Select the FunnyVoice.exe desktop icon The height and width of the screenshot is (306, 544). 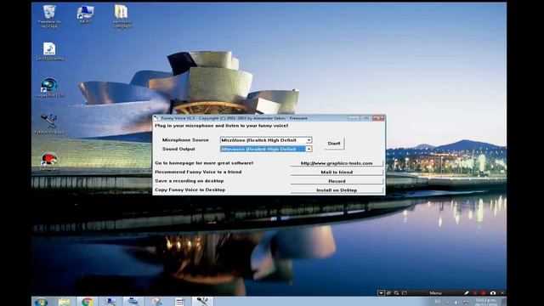coord(49,124)
